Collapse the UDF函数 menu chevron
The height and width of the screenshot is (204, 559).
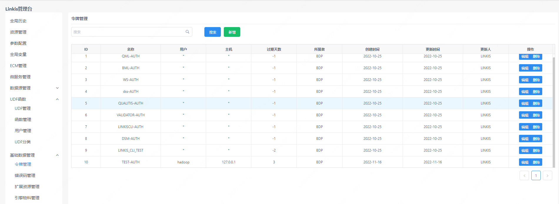point(57,99)
